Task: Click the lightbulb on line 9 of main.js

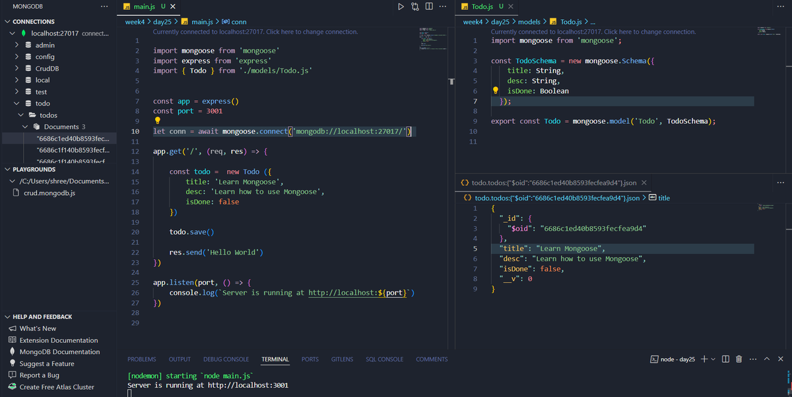Action: coord(158,121)
